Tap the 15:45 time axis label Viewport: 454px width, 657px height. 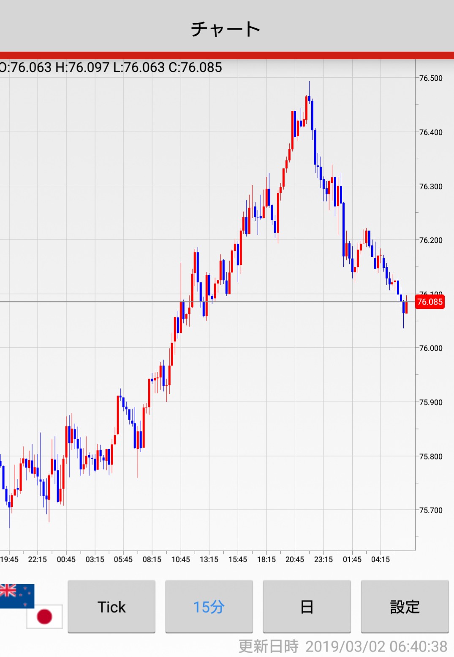coord(238,559)
